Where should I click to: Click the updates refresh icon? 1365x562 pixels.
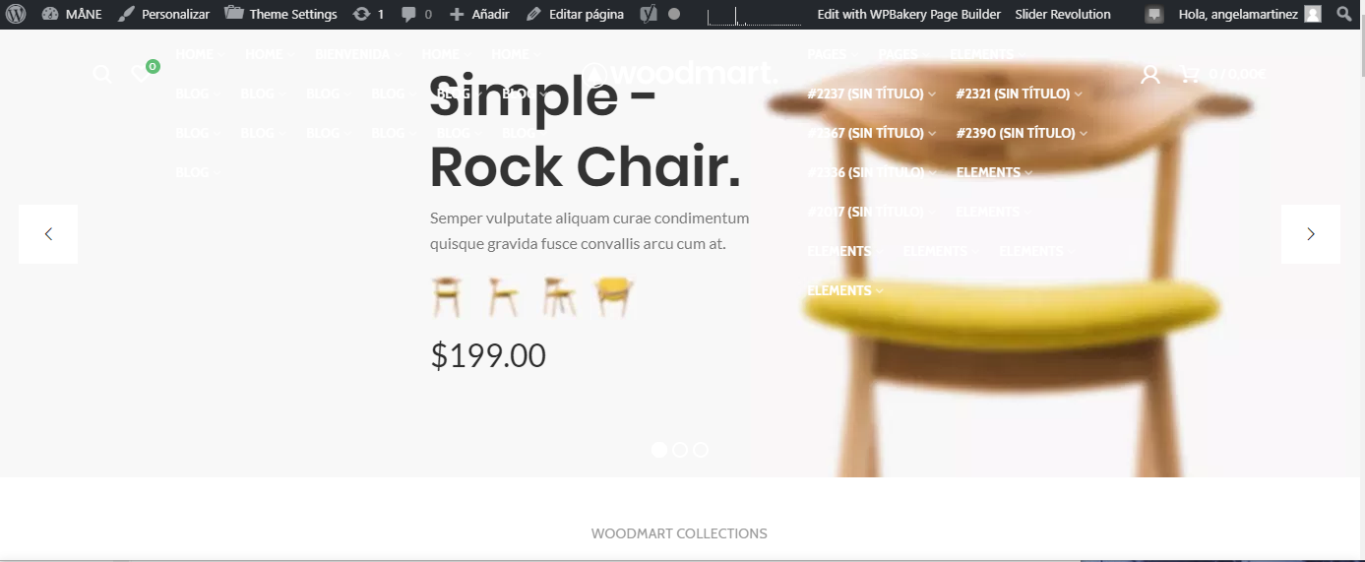362,14
